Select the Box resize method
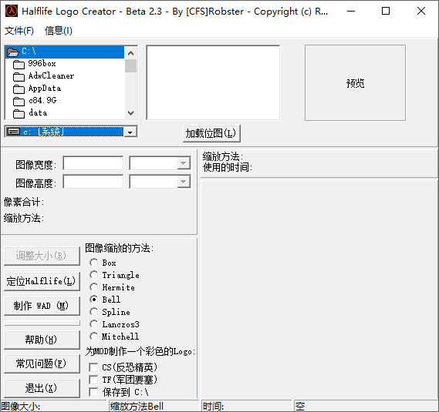Screen dimensions: 439x412 (x=94, y=263)
